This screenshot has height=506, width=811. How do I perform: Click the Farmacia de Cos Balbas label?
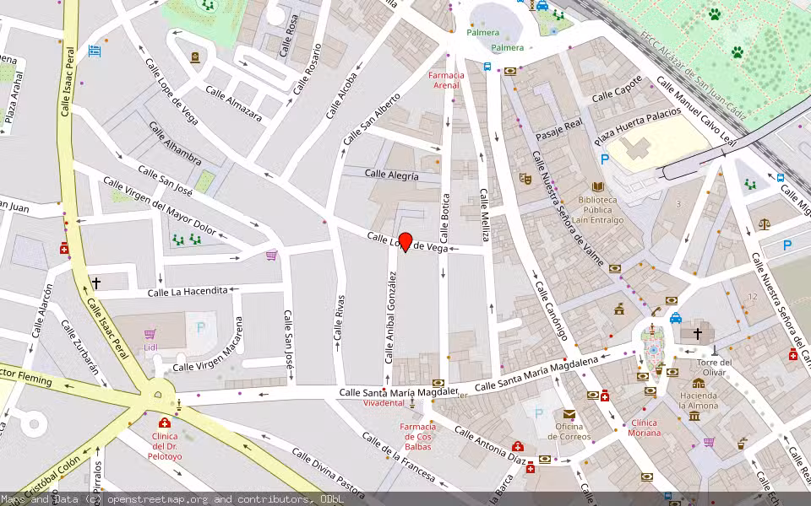(x=417, y=437)
